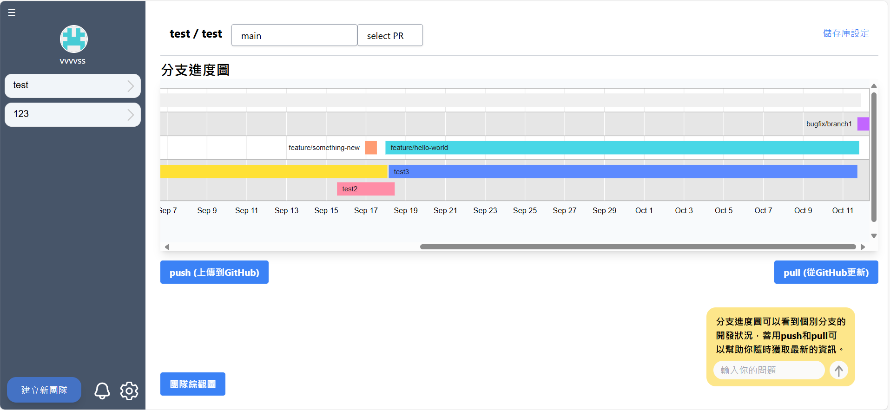Open the select PR dropdown
Viewport: 890px width, 410px height.
pyautogui.click(x=389, y=35)
